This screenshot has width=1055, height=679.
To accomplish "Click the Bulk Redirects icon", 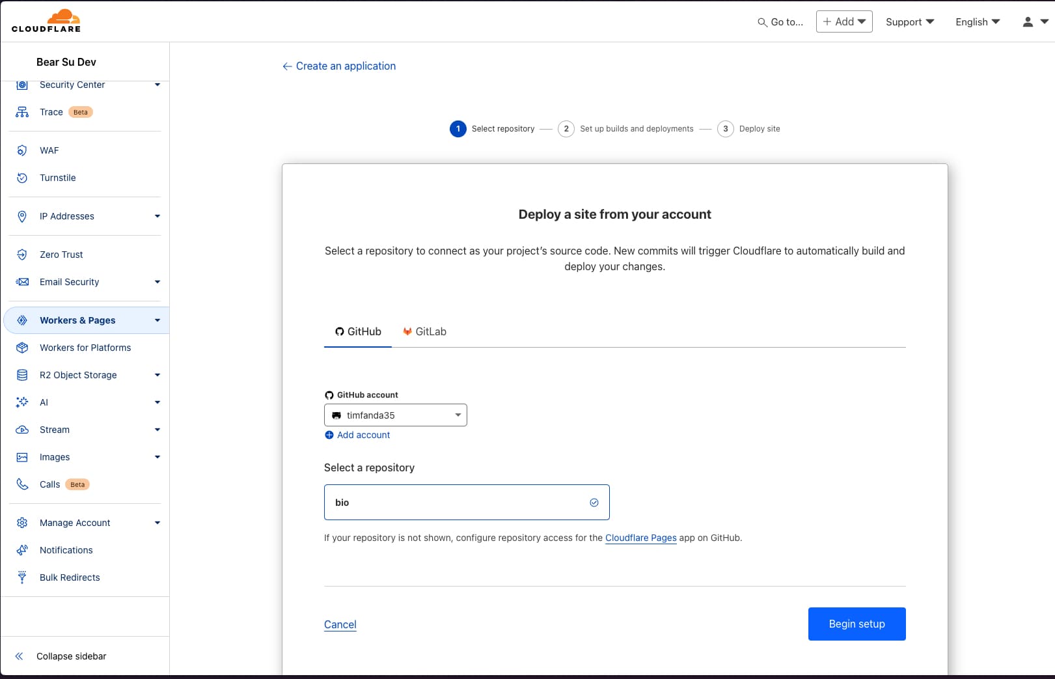I will (22, 577).
